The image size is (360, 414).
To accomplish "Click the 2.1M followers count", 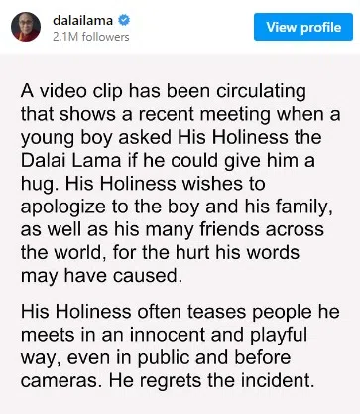I will pyautogui.click(x=91, y=37).
